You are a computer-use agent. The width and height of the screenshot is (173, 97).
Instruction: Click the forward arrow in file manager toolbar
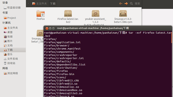[x=126, y=4]
